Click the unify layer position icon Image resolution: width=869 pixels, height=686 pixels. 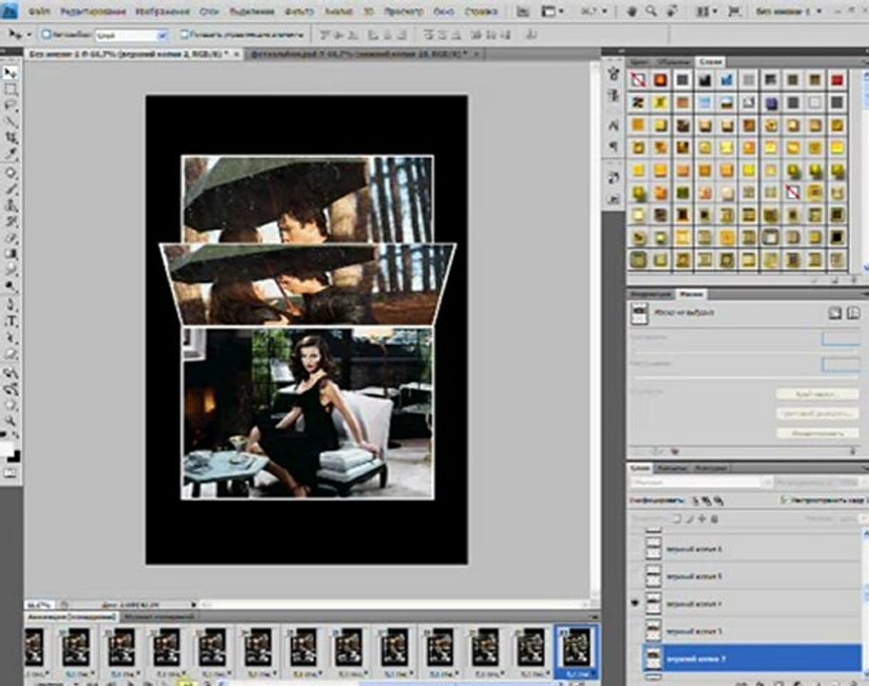pyautogui.click(x=696, y=501)
